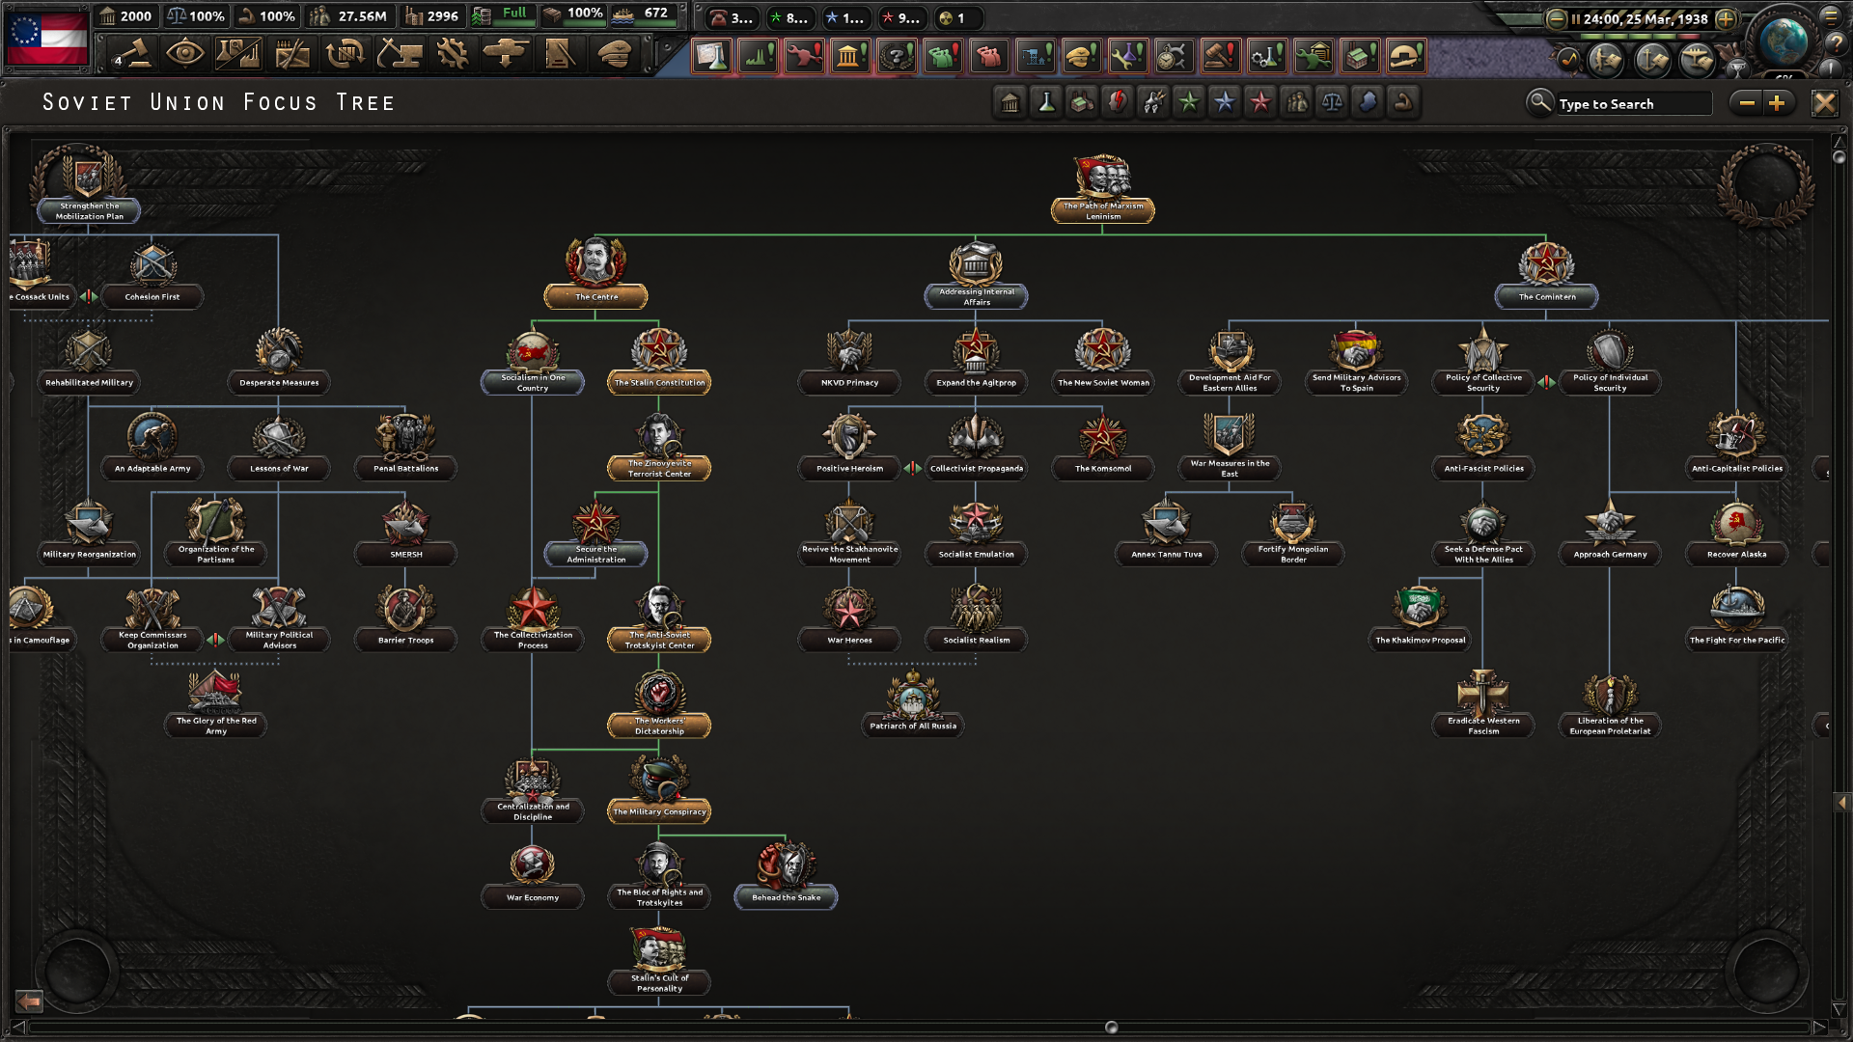Toggle the stability head-lightning focus filter
Viewport: 1853px width, 1042px height.
point(1118,102)
